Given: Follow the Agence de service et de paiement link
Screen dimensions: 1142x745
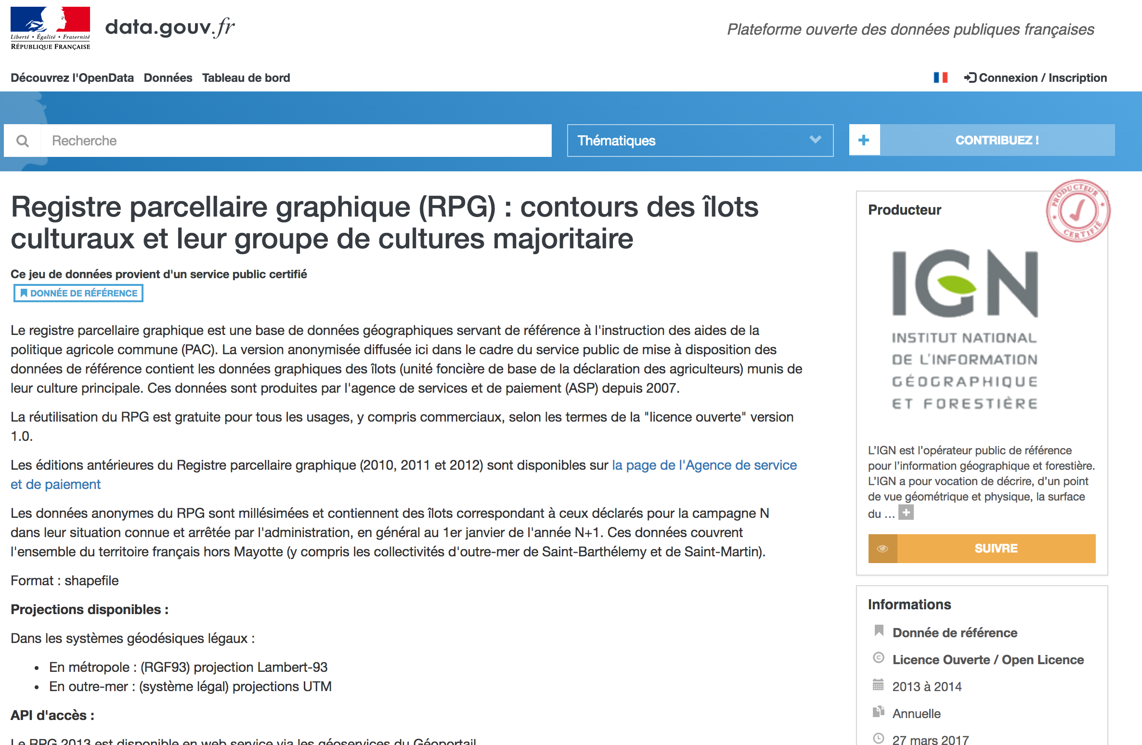Looking at the screenshot, I should [704, 465].
